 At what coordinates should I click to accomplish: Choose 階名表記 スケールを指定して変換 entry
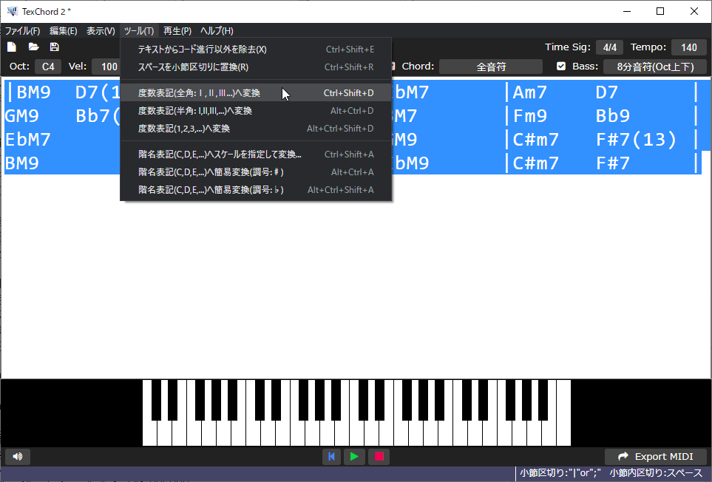[256, 155]
